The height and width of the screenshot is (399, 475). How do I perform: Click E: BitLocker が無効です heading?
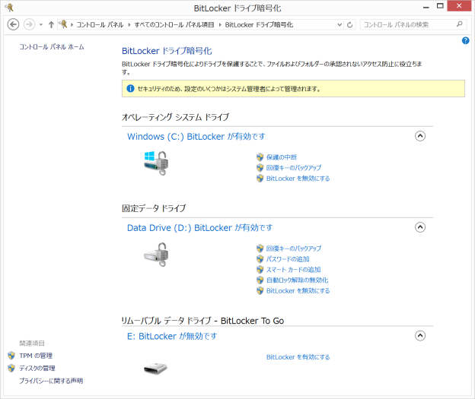pyautogui.click(x=172, y=336)
